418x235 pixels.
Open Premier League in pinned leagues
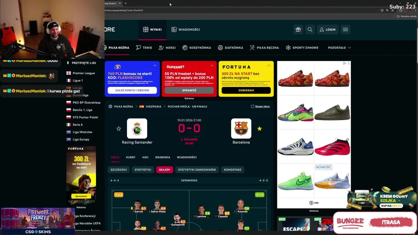pyautogui.click(x=84, y=73)
